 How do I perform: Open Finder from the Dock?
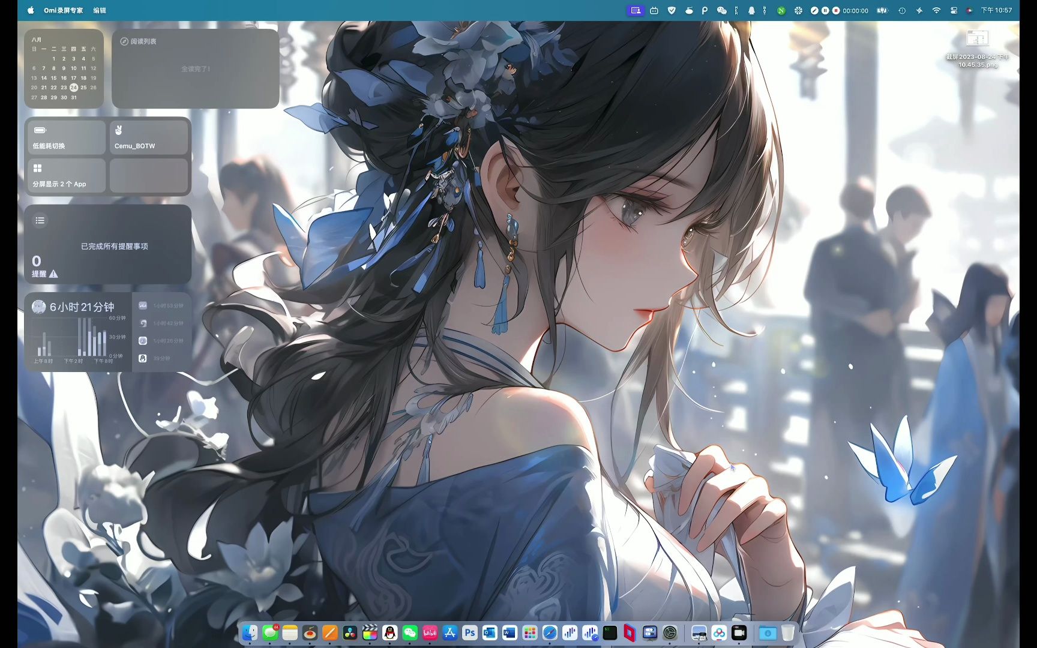(x=250, y=632)
